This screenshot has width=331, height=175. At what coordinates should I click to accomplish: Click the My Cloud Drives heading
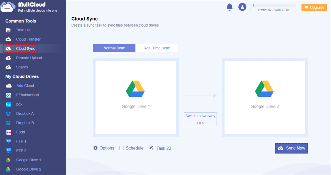tap(22, 76)
